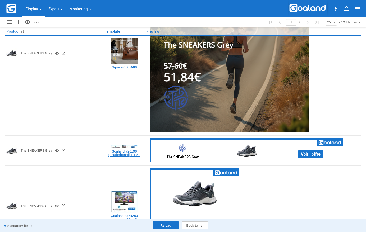366x232 pixels.
Task: Click the Goaland brand logo in header
Action: [x=308, y=8]
